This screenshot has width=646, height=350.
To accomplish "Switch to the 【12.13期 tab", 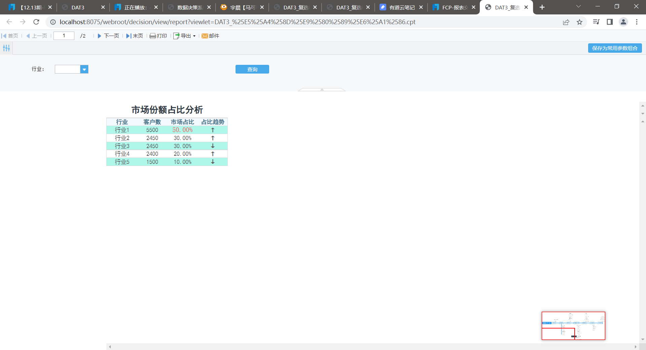I will (30, 7).
